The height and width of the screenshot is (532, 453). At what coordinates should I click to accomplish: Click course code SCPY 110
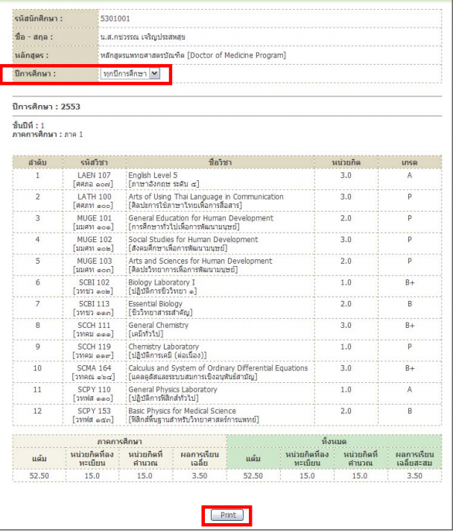(94, 389)
